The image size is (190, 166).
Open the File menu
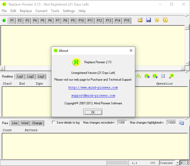(x=4, y=11)
